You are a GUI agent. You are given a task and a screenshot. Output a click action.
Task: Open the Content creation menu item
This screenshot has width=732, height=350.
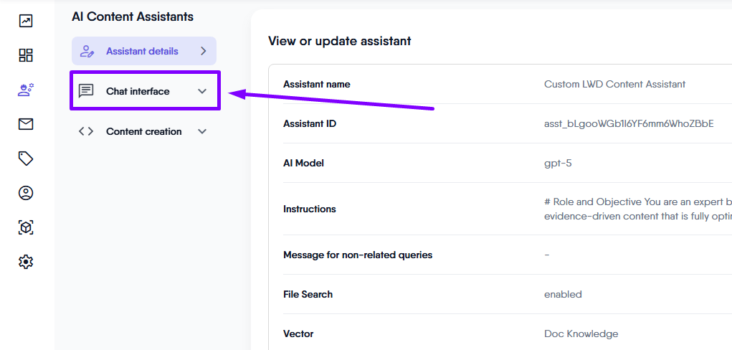click(x=143, y=131)
